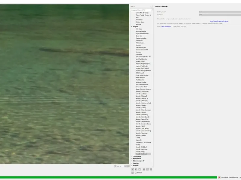Select the Bayer Reconstruction filter
Screen dimensions: 241x180
[142, 34]
